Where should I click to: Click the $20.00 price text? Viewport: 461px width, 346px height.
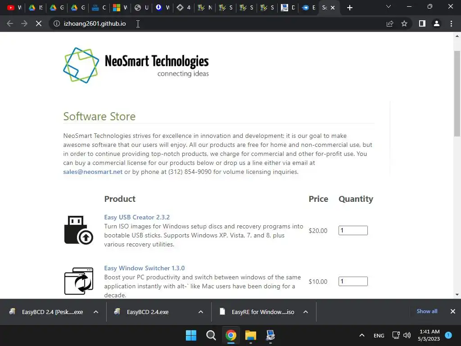tap(318, 231)
